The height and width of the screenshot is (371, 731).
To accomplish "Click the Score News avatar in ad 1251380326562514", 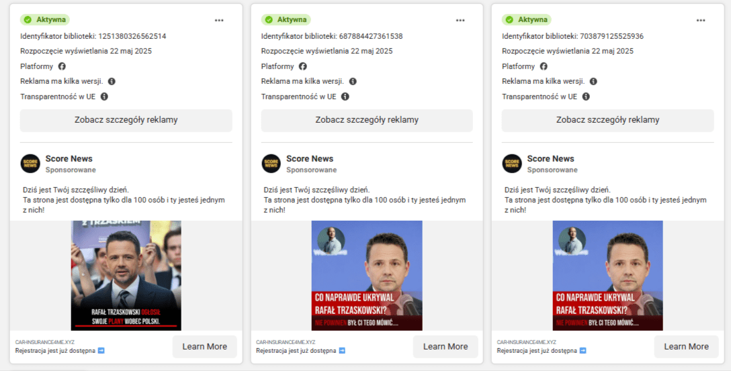I will (30, 164).
